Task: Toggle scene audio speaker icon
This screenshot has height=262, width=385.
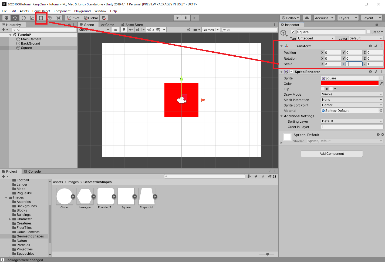Action: click(131, 30)
